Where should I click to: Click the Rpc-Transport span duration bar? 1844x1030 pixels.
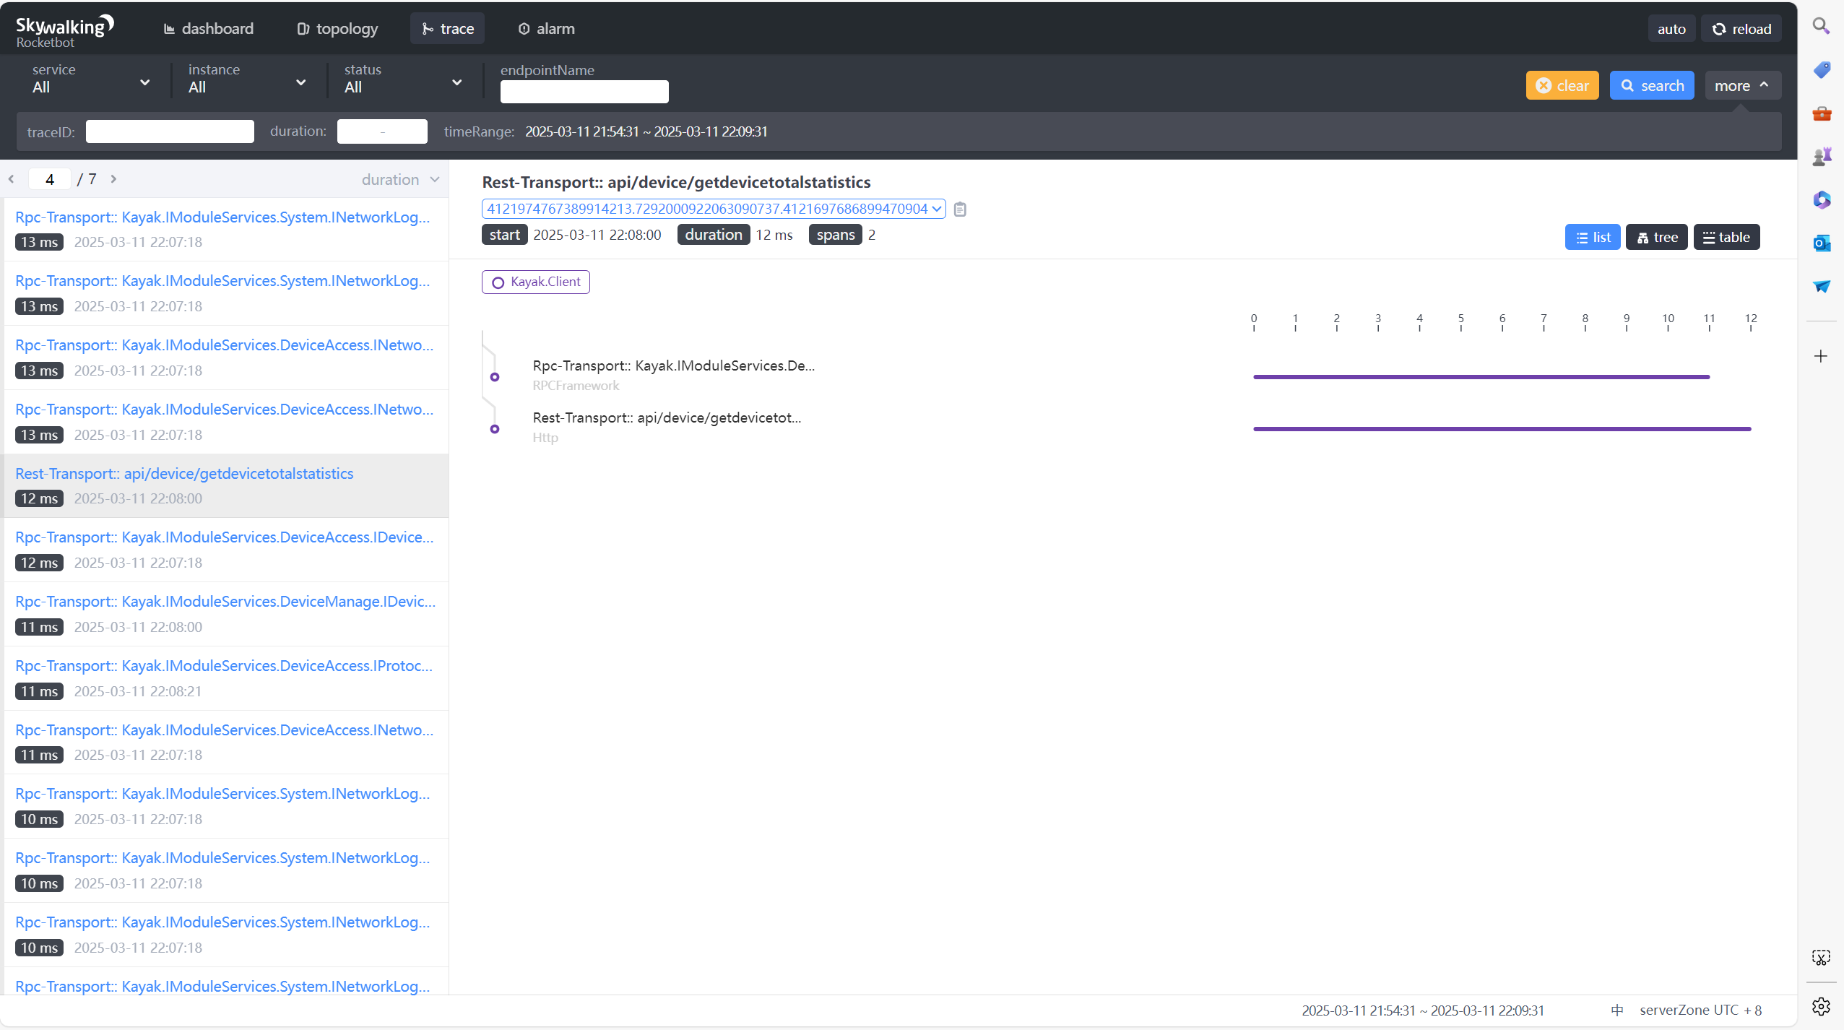(1481, 377)
